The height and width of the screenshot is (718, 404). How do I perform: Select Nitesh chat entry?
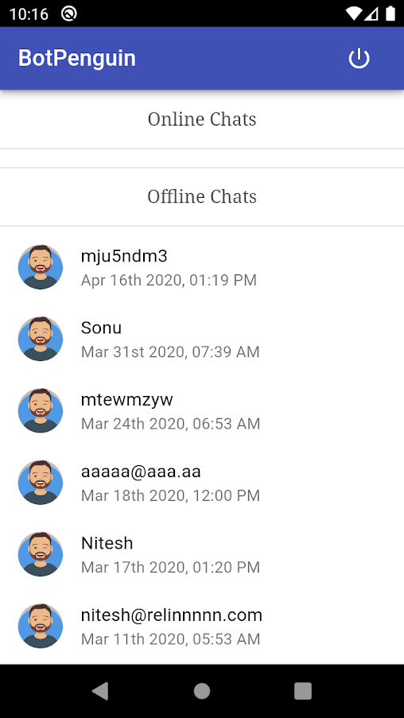click(202, 554)
